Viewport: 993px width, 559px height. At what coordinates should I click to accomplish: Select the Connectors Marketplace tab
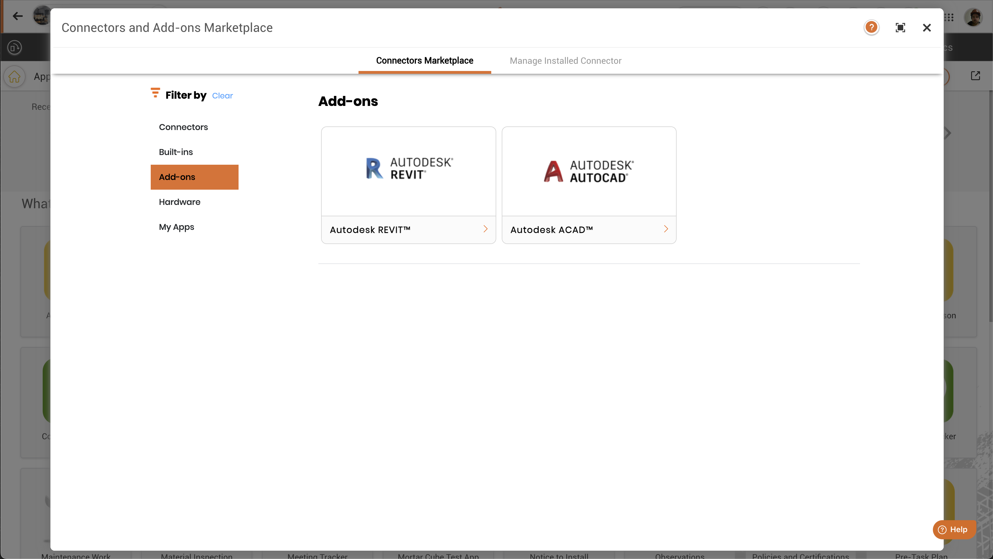(424, 61)
